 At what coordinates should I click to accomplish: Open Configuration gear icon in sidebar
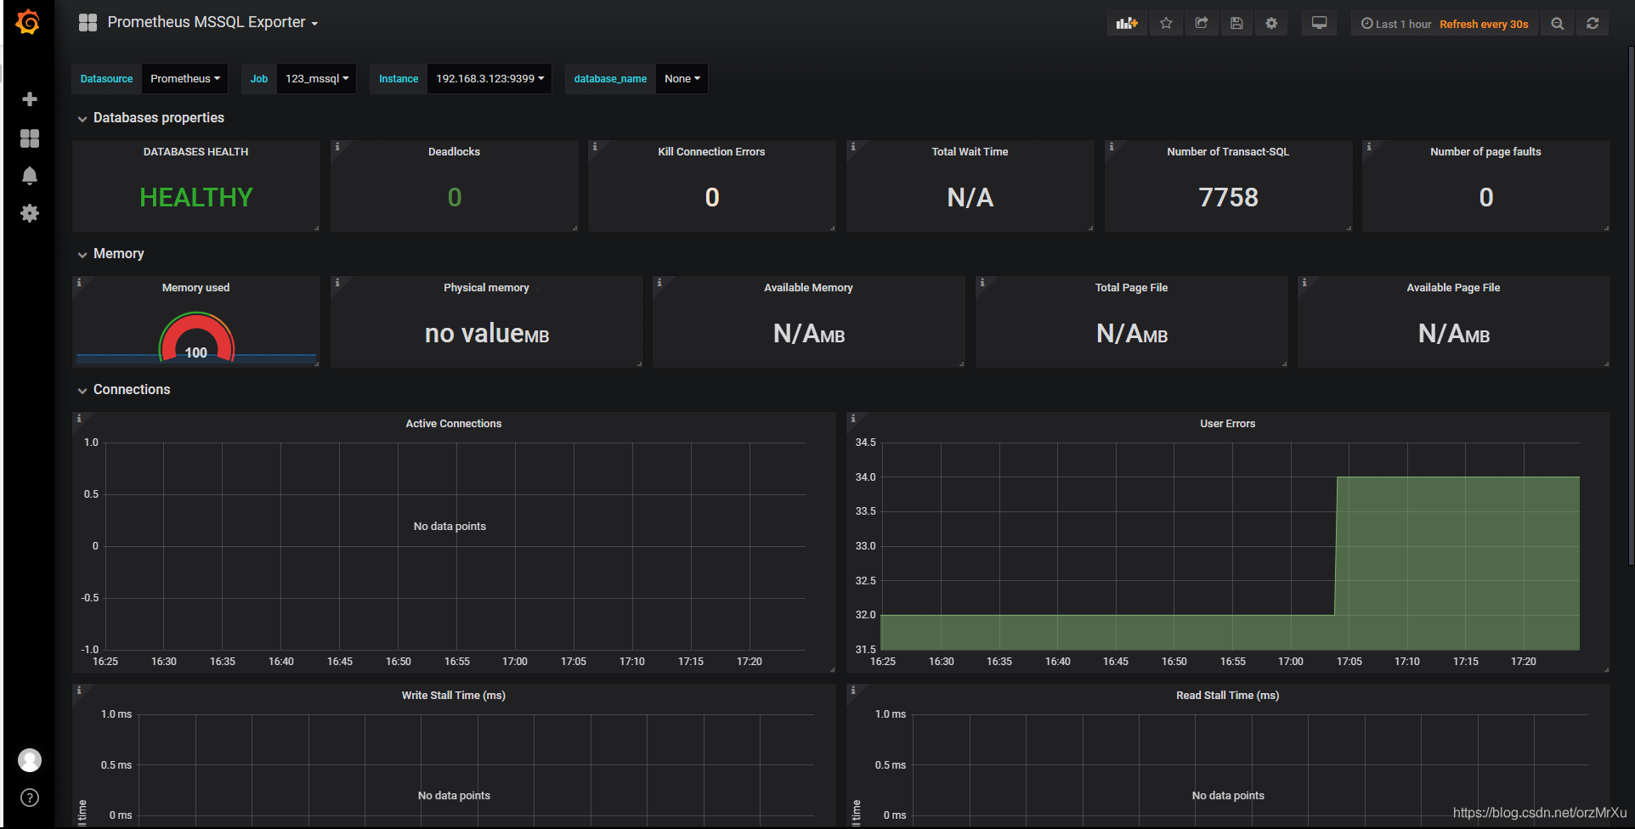point(30,213)
